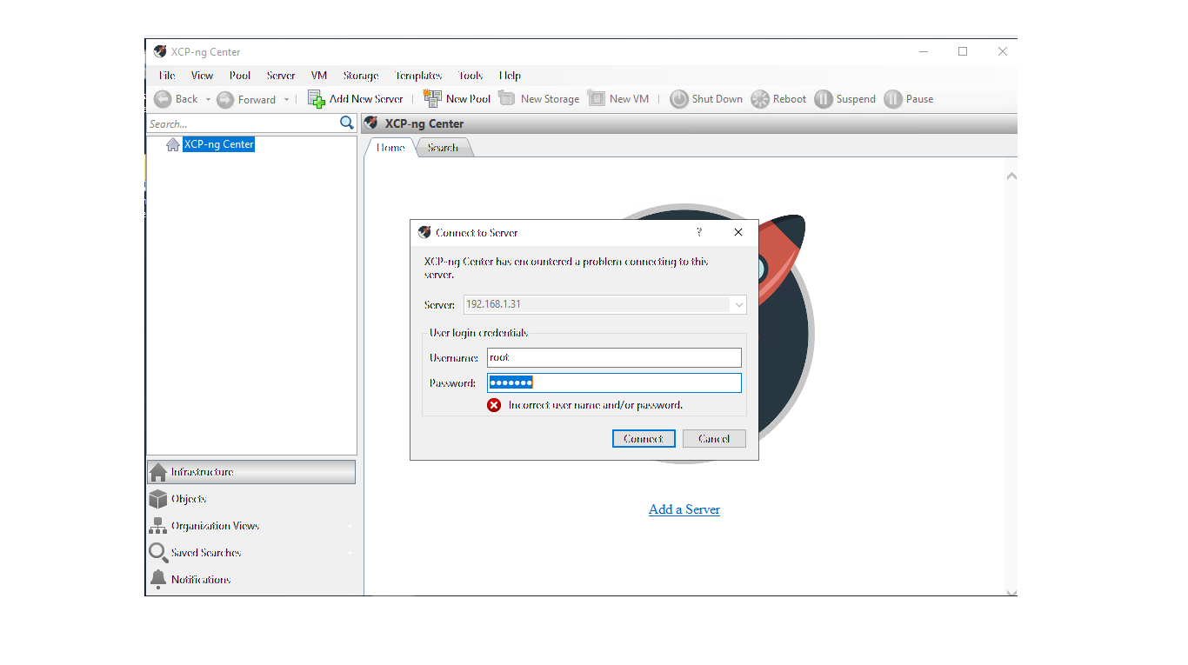This screenshot has height=665, width=1188.
Task: Open the Server address dropdown
Action: (738, 305)
